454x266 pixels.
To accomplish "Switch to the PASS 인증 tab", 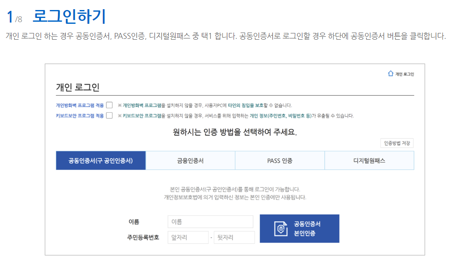I will (279, 160).
